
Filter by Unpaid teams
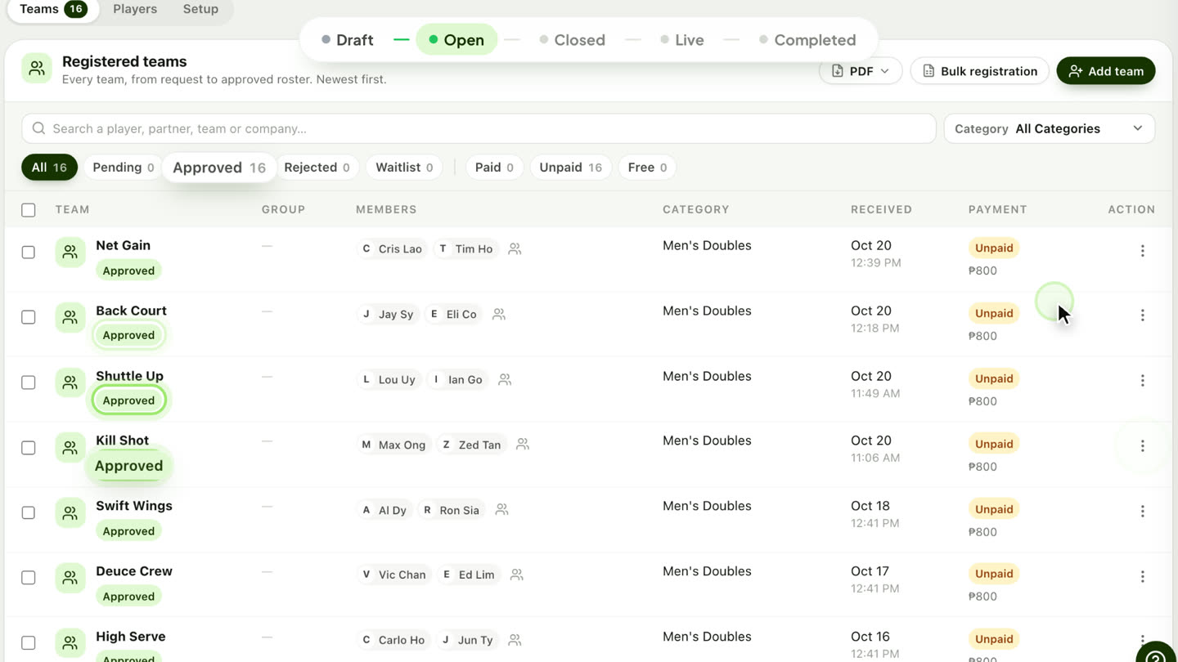pyautogui.click(x=570, y=168)
